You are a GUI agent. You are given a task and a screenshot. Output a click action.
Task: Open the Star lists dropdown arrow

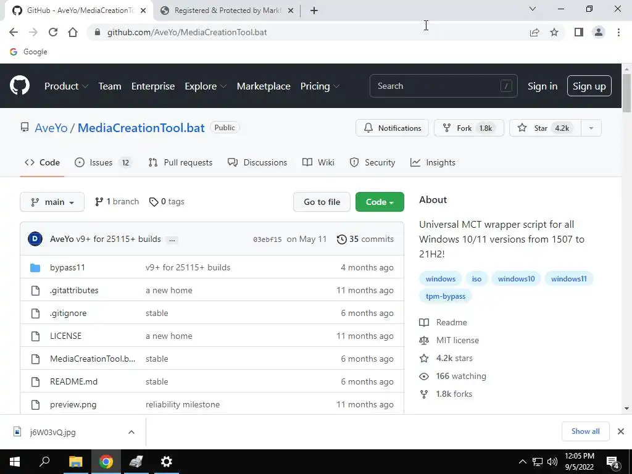click(591, 128)
